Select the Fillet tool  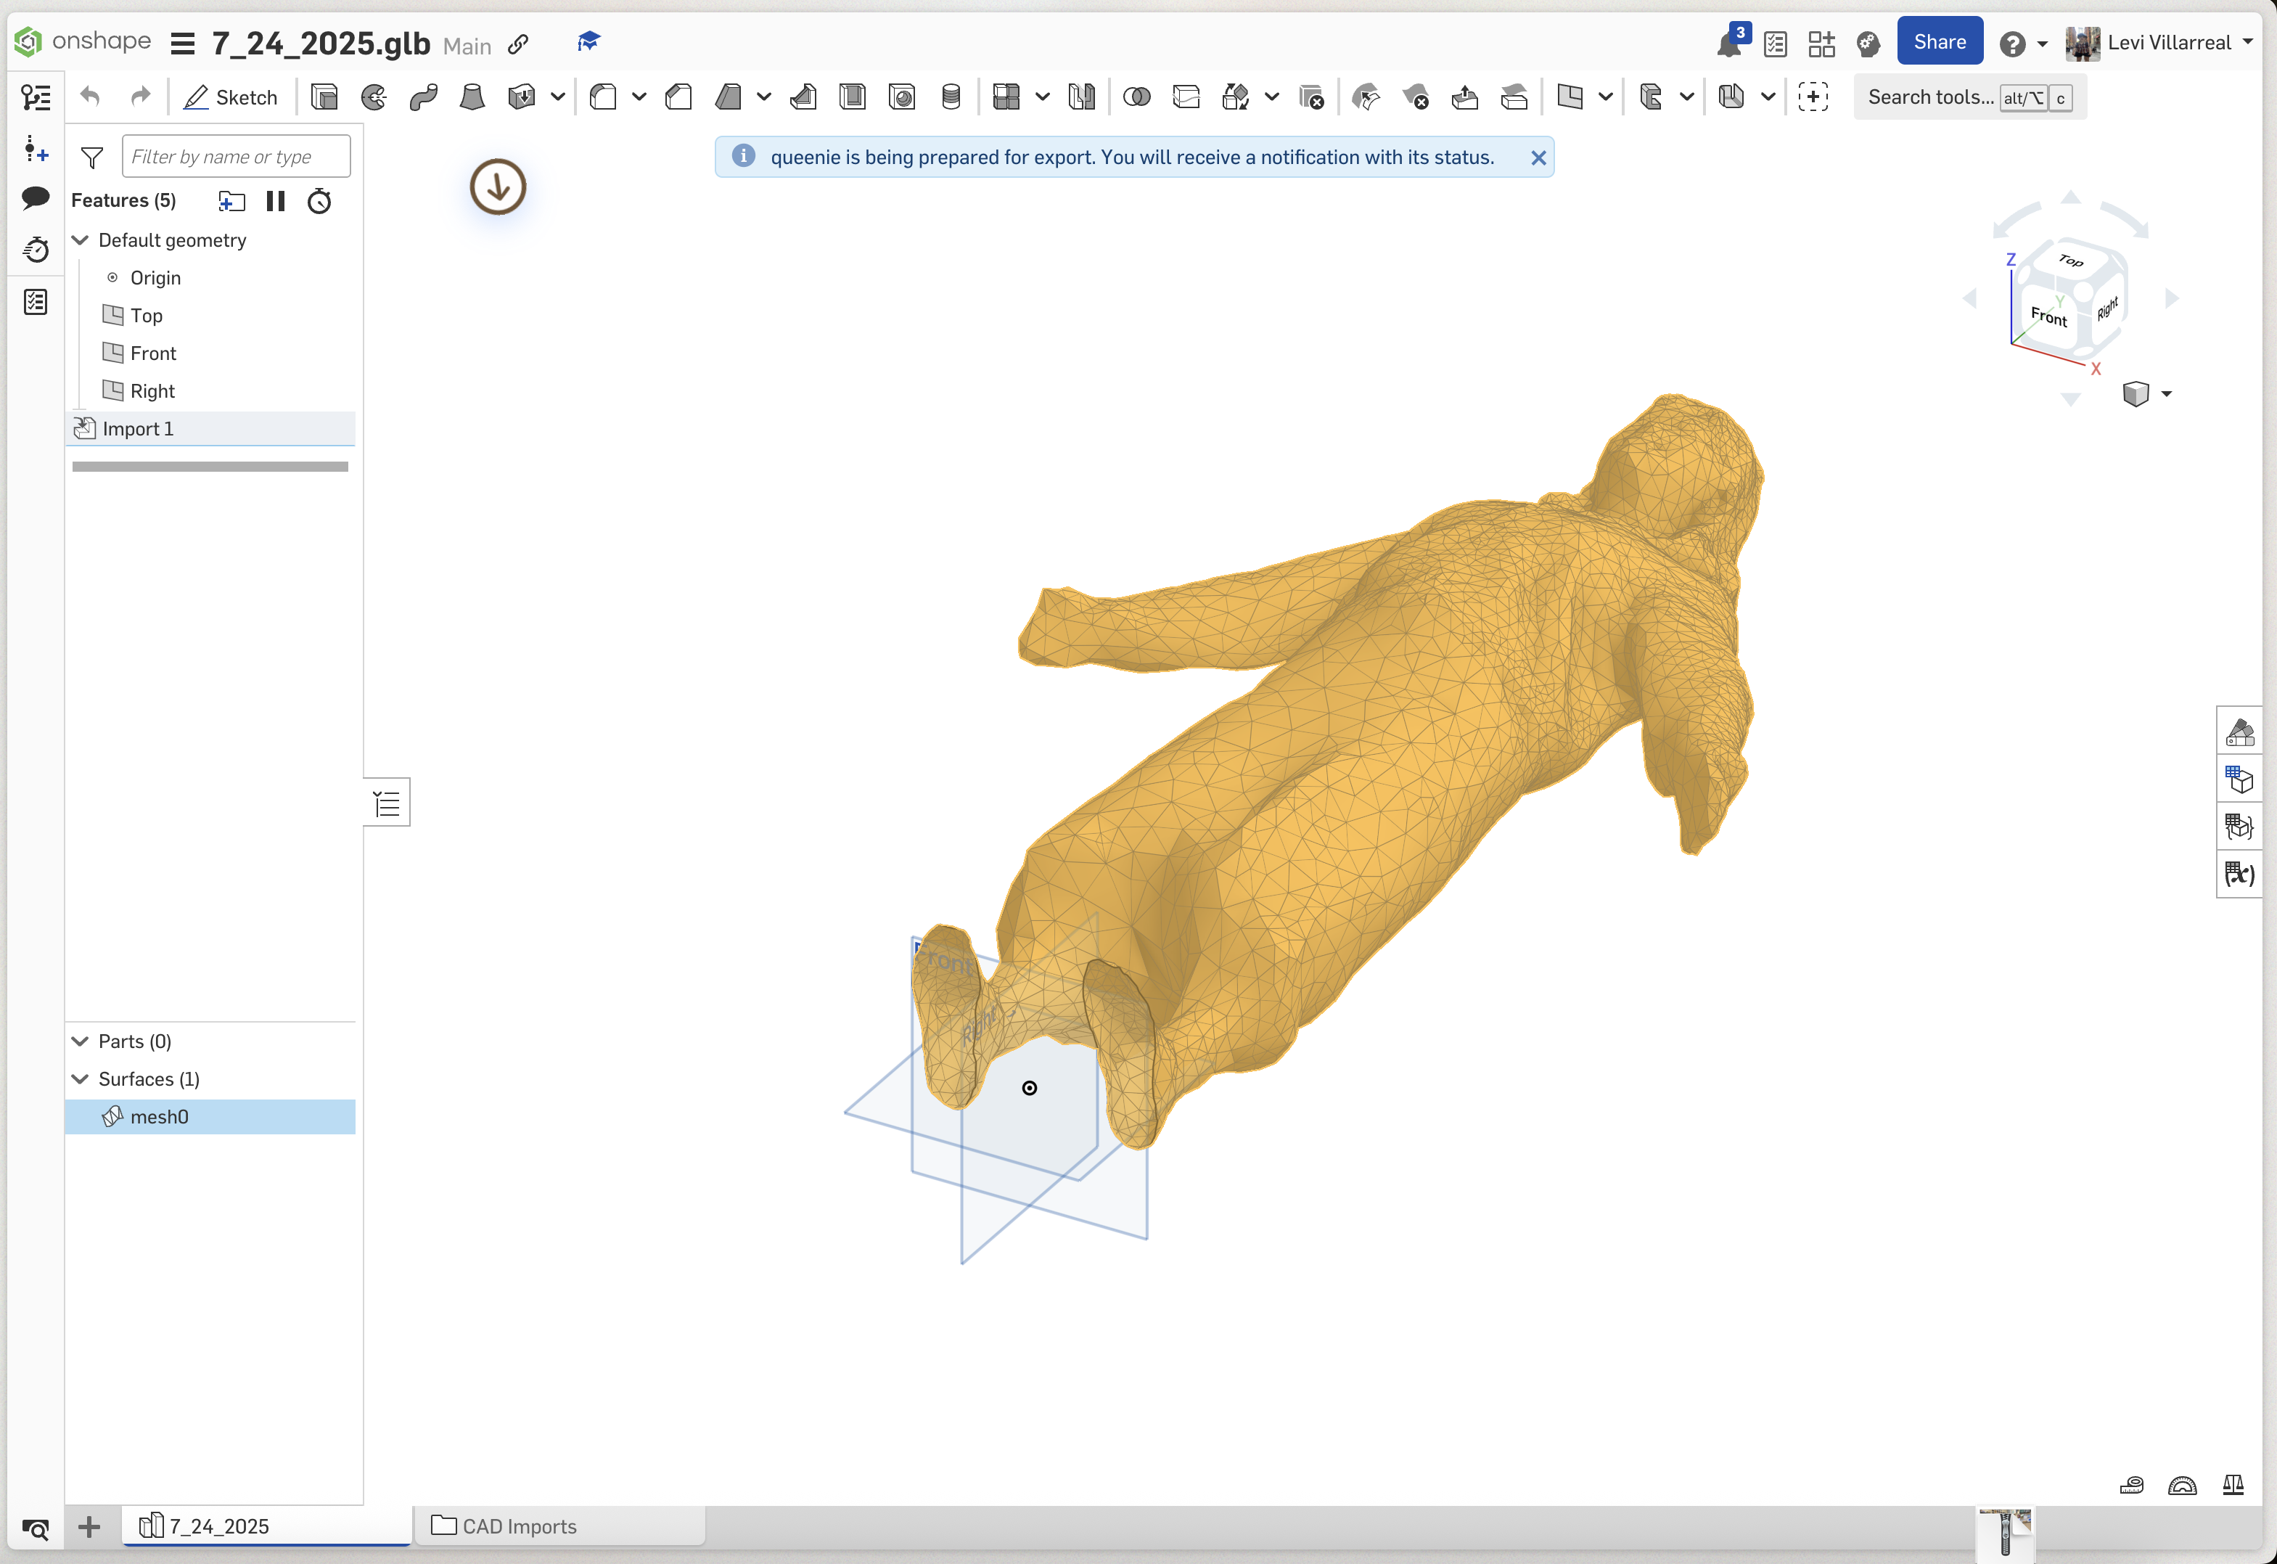pos(604,97)
